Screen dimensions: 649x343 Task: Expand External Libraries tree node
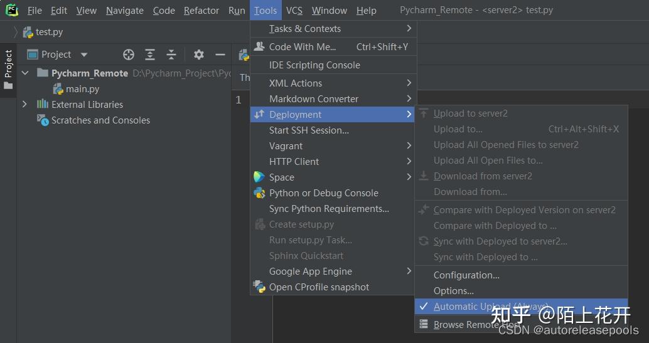click(25, 105)
